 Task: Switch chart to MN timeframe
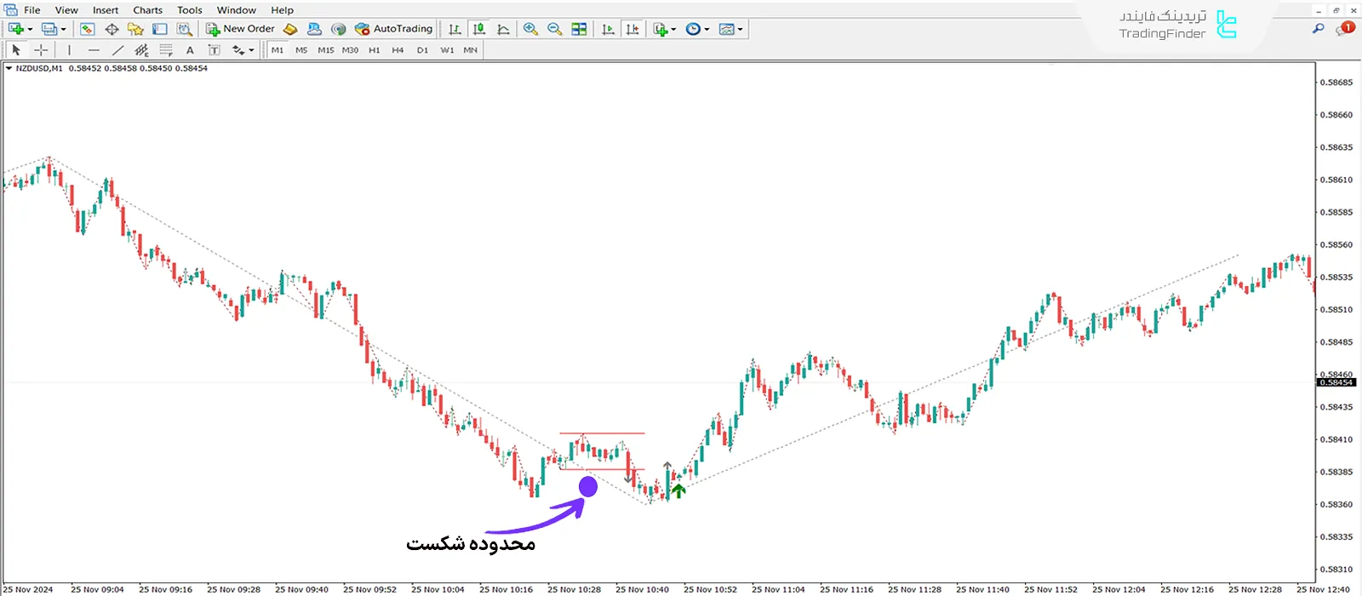point(471,50)
